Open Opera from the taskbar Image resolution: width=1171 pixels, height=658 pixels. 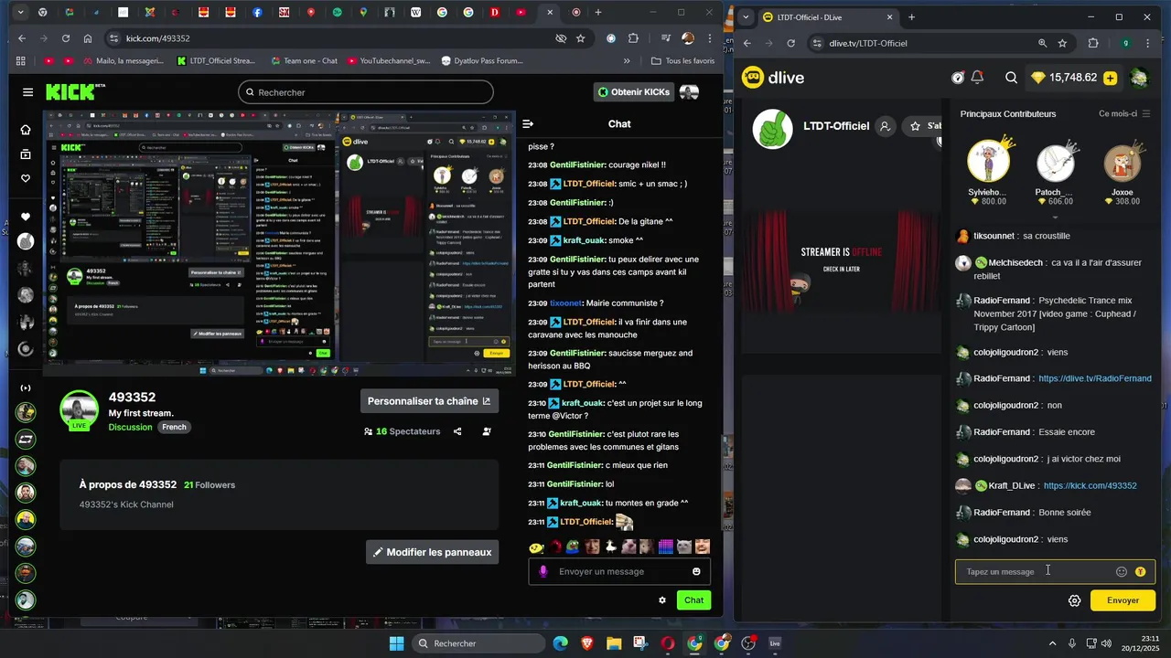(x=668, y=643)
